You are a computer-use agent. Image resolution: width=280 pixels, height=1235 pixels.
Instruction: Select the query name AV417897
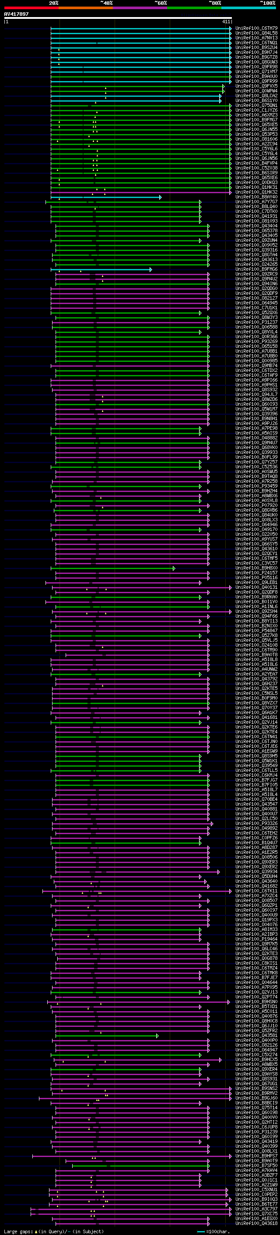(x=16, y=14)
